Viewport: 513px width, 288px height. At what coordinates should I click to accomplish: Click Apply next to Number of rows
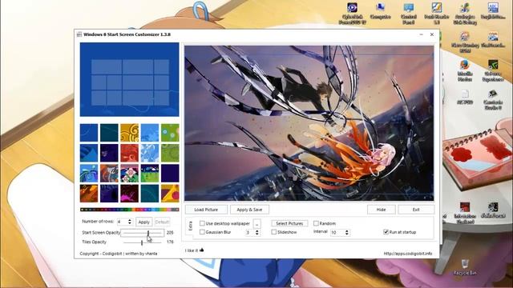pyautogui.click(x=143, y=222)
